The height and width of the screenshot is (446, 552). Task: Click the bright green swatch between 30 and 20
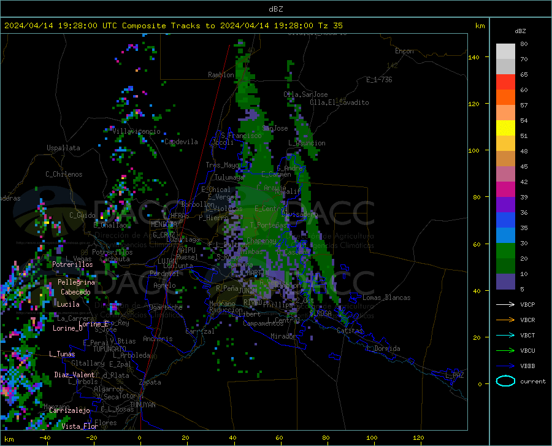(505, 251)
